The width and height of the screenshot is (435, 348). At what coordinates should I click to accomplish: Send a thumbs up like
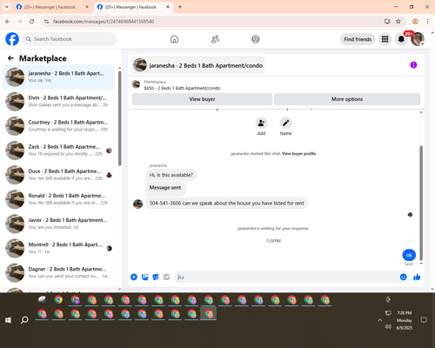(417, 277)
